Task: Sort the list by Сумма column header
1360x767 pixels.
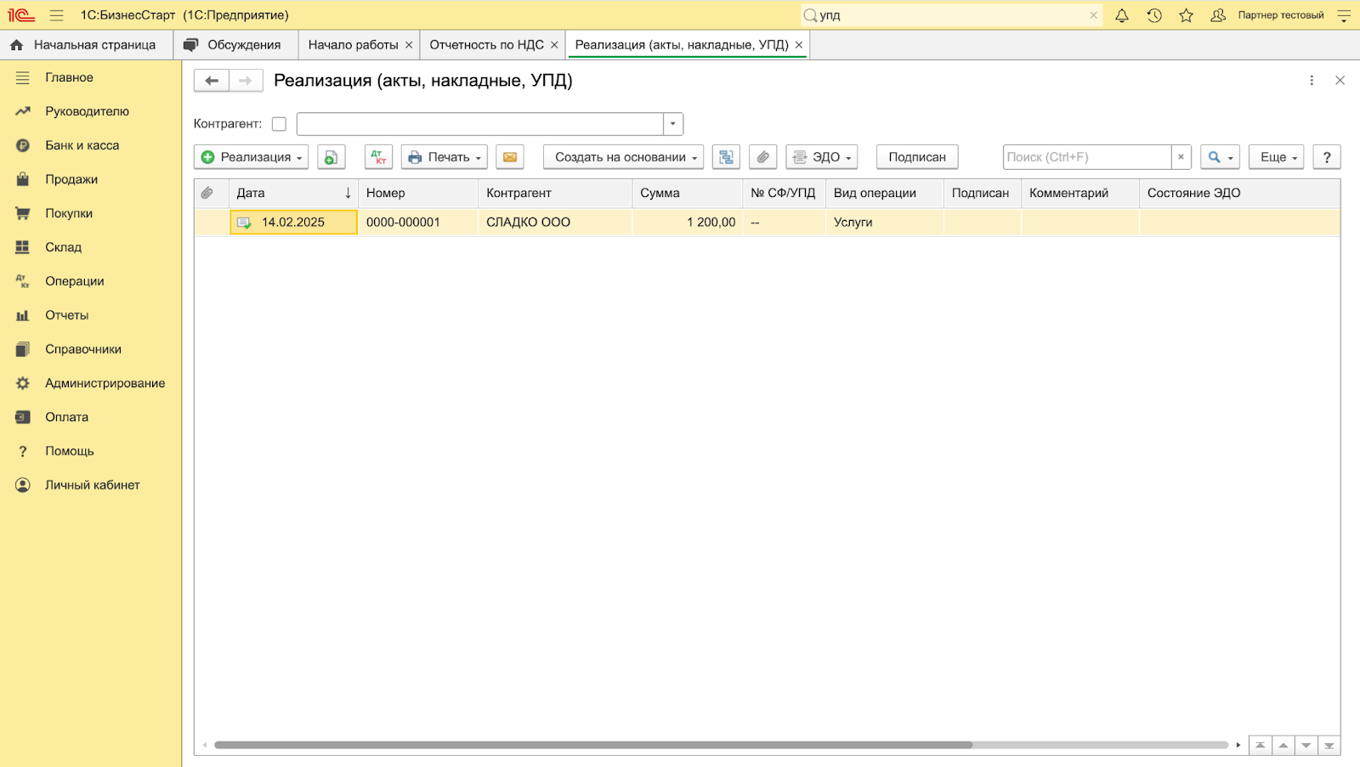Action: pyautogui.click(x=660, y=193)
